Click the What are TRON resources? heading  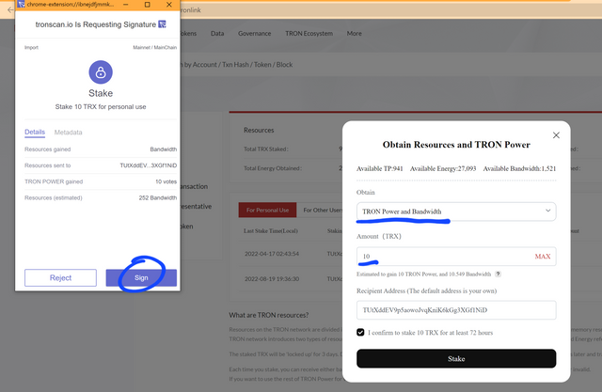coord(269,315)
